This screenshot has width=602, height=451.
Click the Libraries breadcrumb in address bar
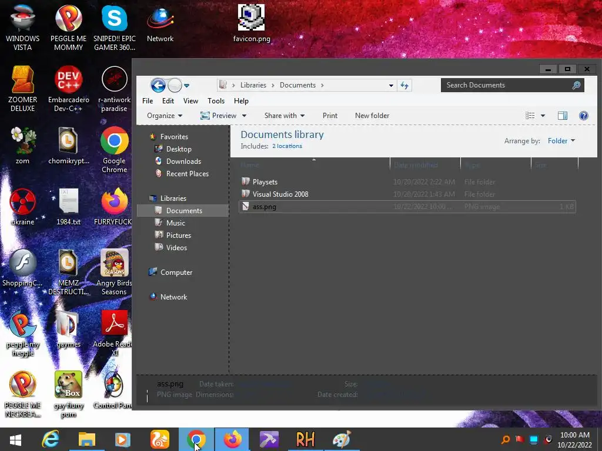coord(253,85)
